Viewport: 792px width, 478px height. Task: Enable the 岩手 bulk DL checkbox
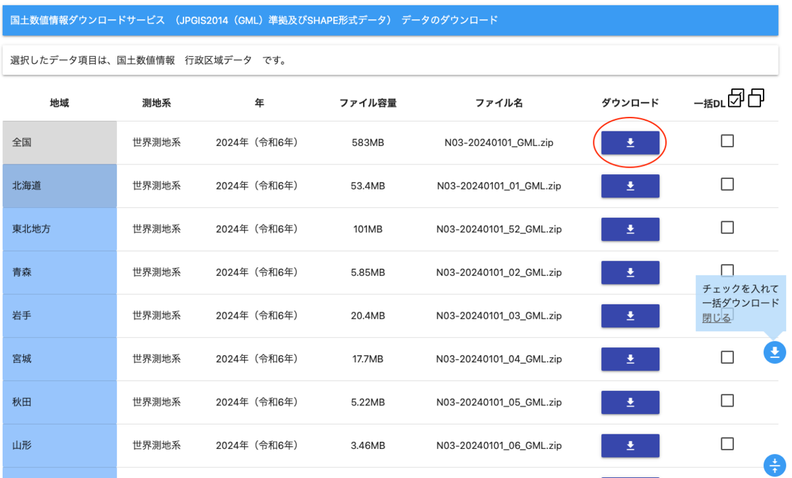point(729,312)
